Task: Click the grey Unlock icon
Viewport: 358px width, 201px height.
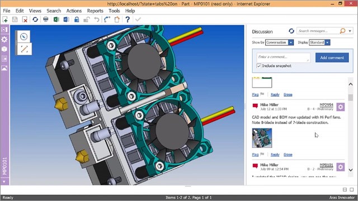Action: [x=87, y=20]
